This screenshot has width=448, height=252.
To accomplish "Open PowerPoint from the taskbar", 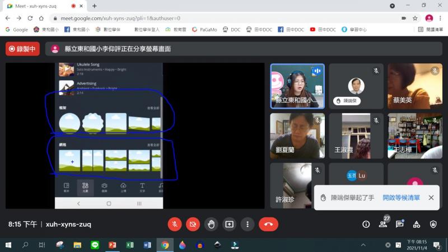I will point(113,245).
